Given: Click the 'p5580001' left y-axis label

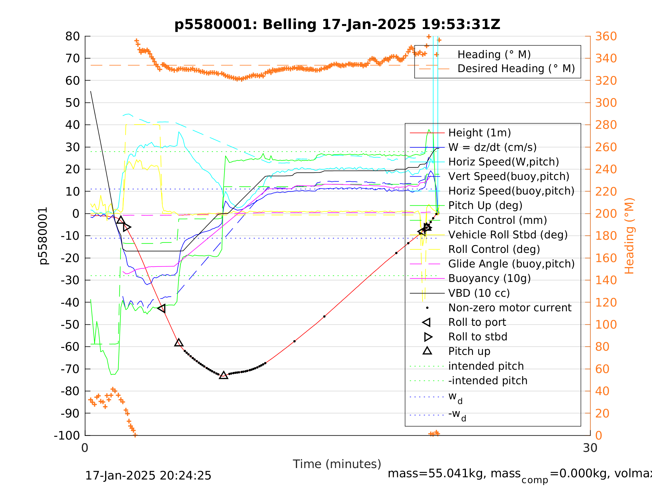Looking at the screenshot, I should coord(43,236).
